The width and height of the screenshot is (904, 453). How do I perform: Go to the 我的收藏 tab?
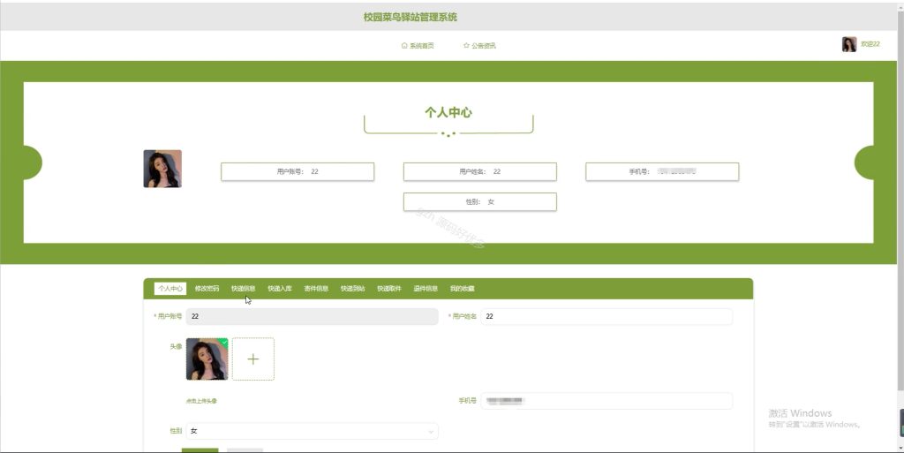[463, 289]
